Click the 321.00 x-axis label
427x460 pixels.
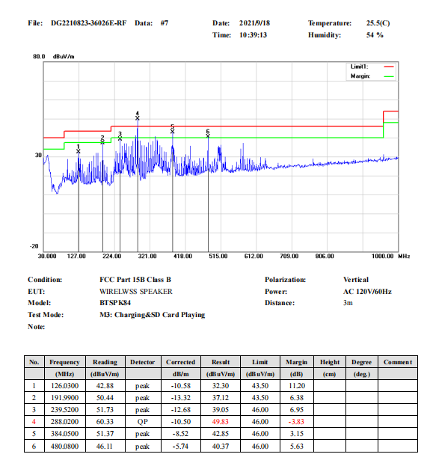click(147, 256)
